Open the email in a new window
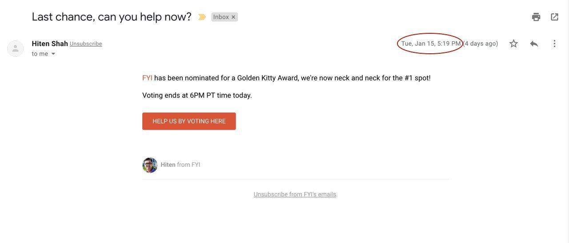The image size is (569, 243). pyautogui.click(x=554, y=17)
